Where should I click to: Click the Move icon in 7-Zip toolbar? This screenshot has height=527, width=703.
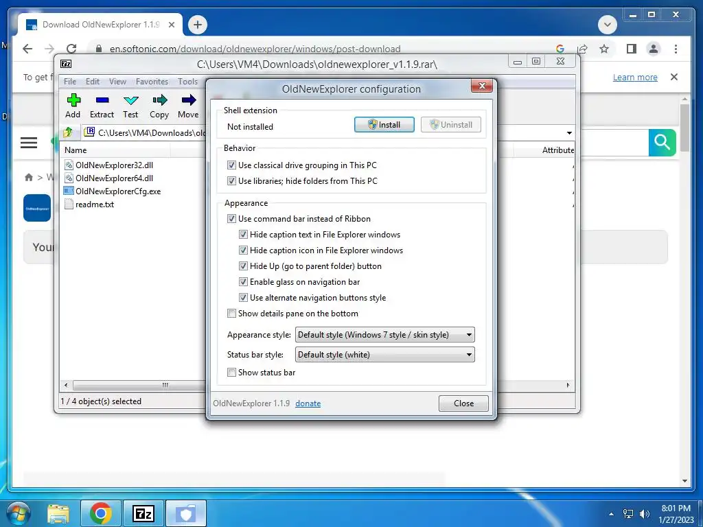coord(188,99)
